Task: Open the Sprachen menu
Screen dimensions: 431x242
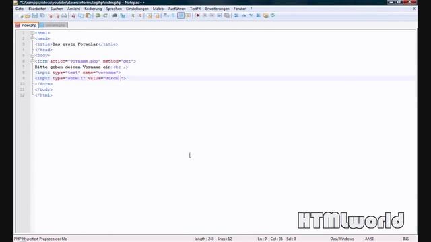Action: pos(114,9)
